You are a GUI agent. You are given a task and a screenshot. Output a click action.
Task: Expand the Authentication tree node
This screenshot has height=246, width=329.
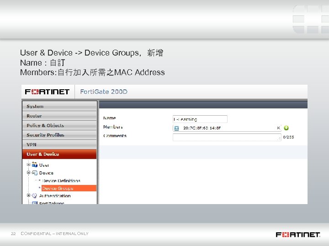pos(28,195)
